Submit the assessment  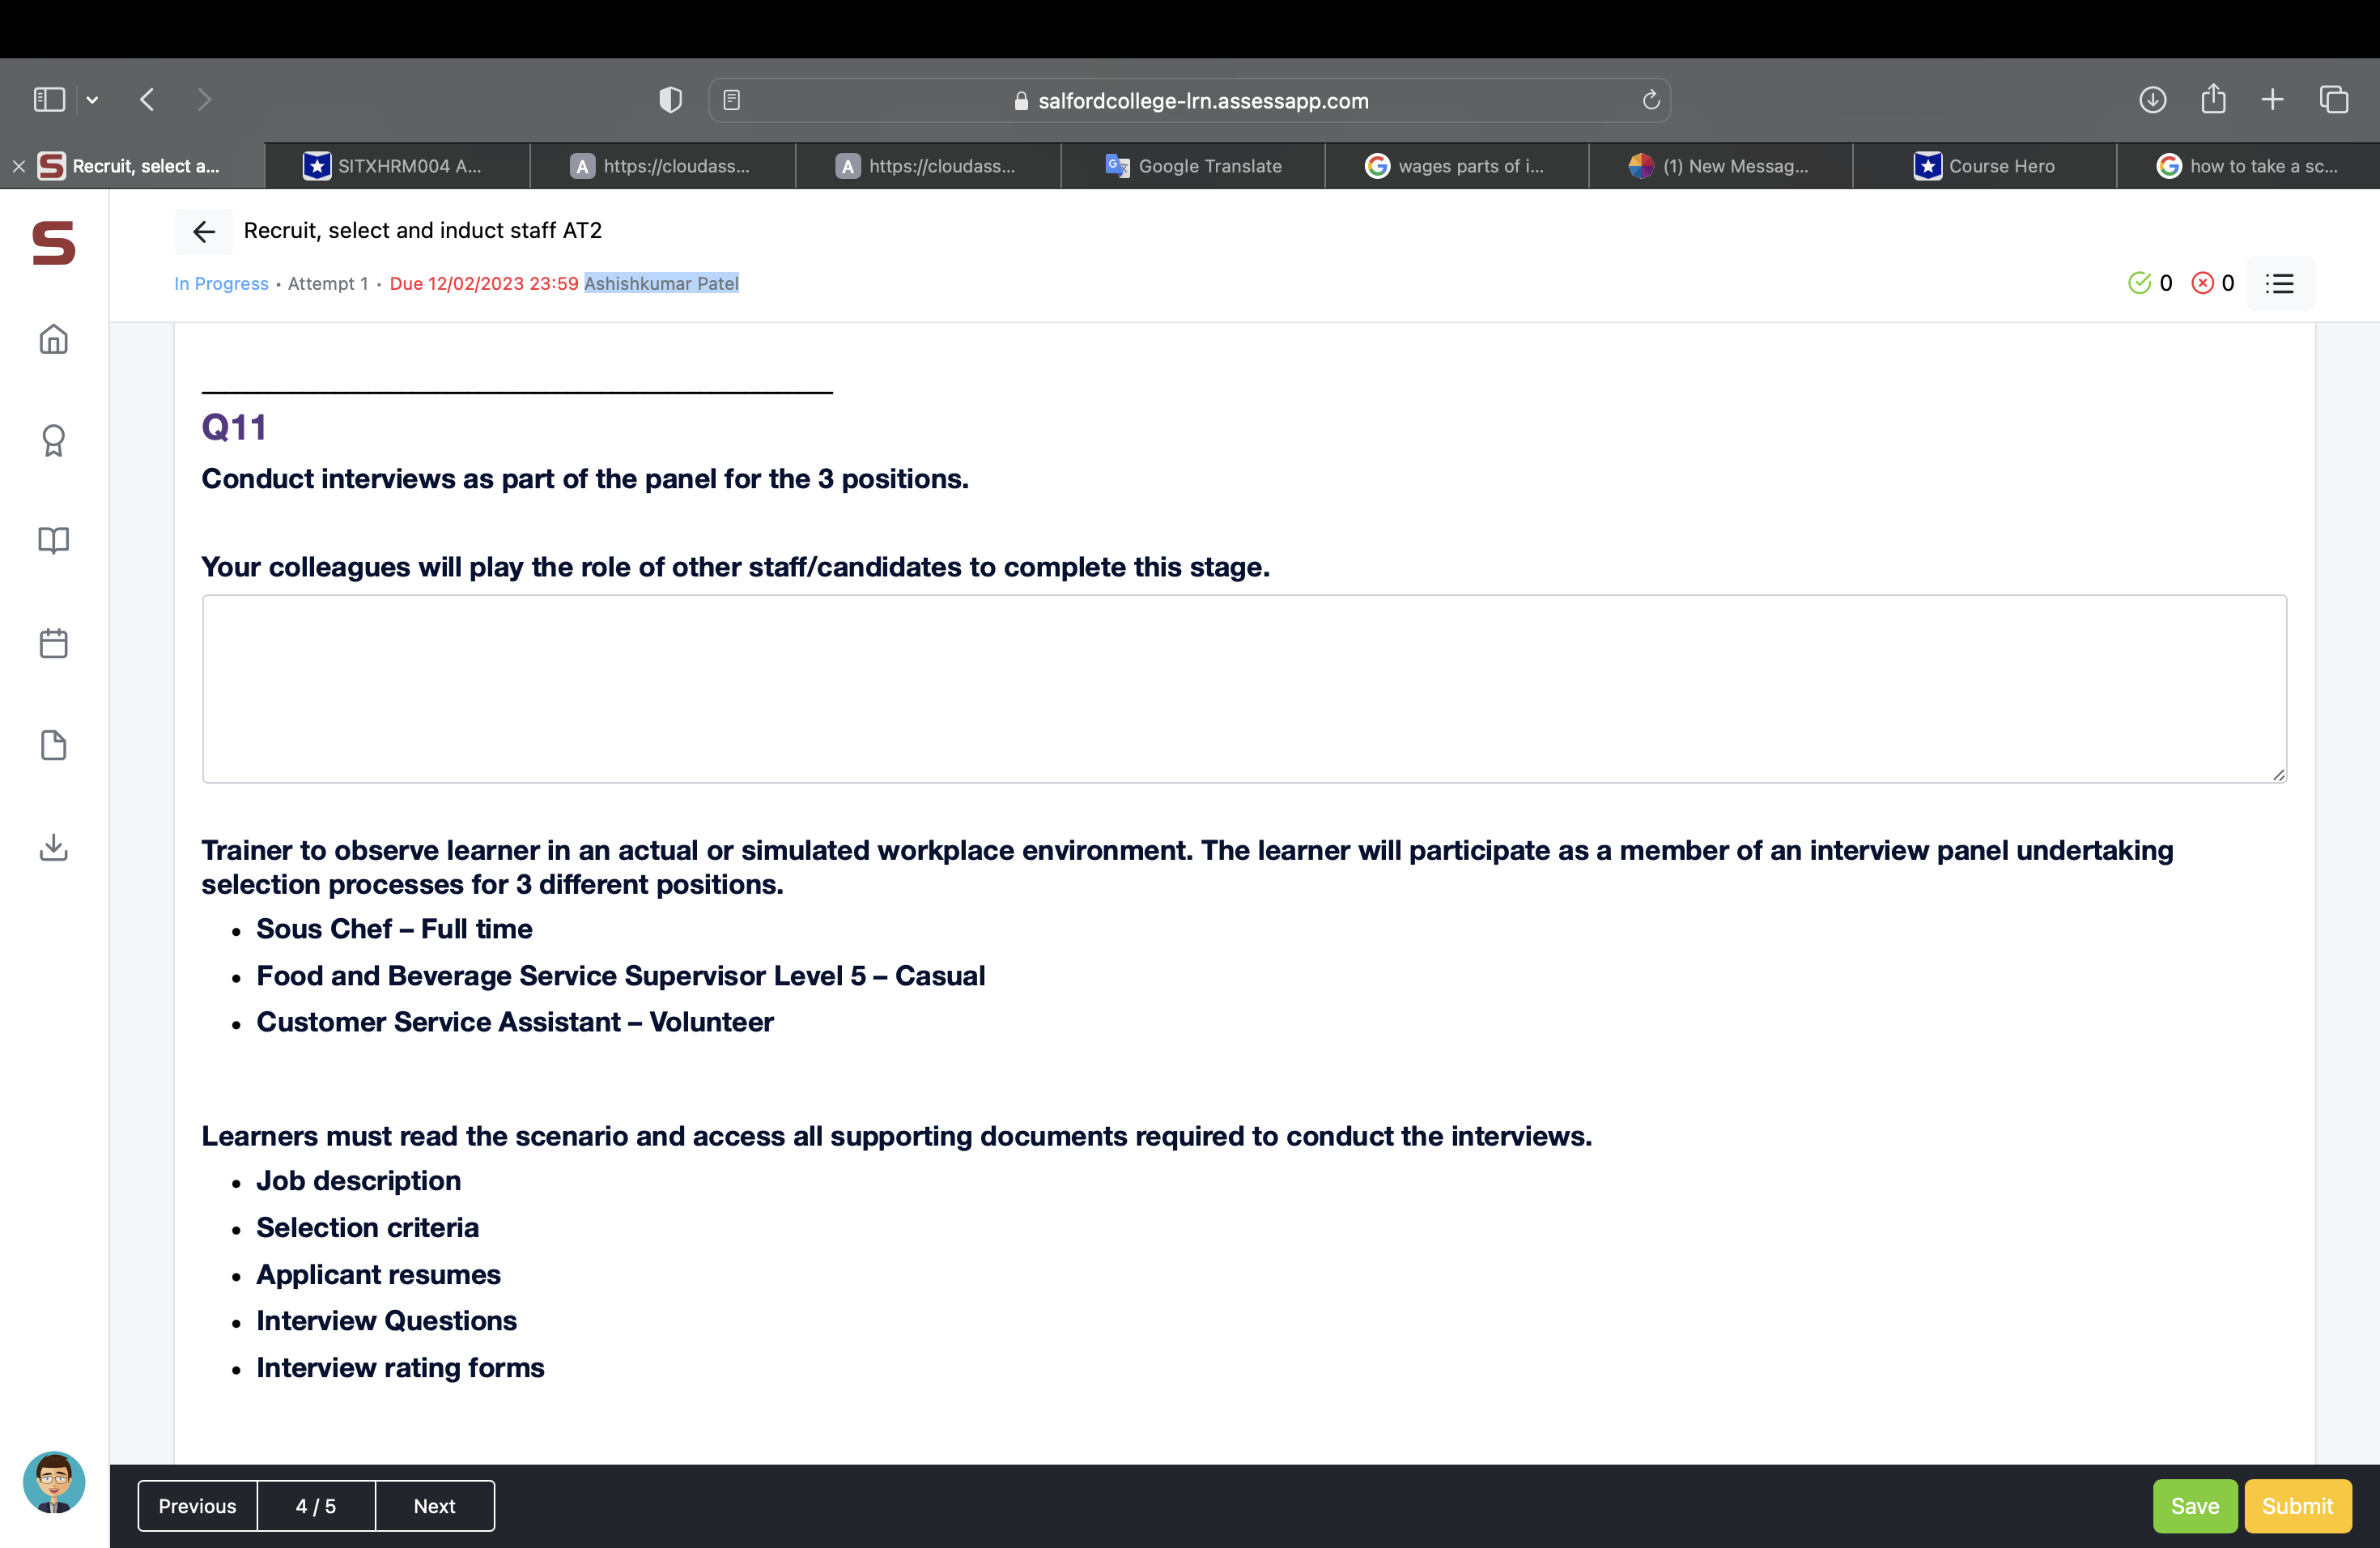(2297, 1505)
